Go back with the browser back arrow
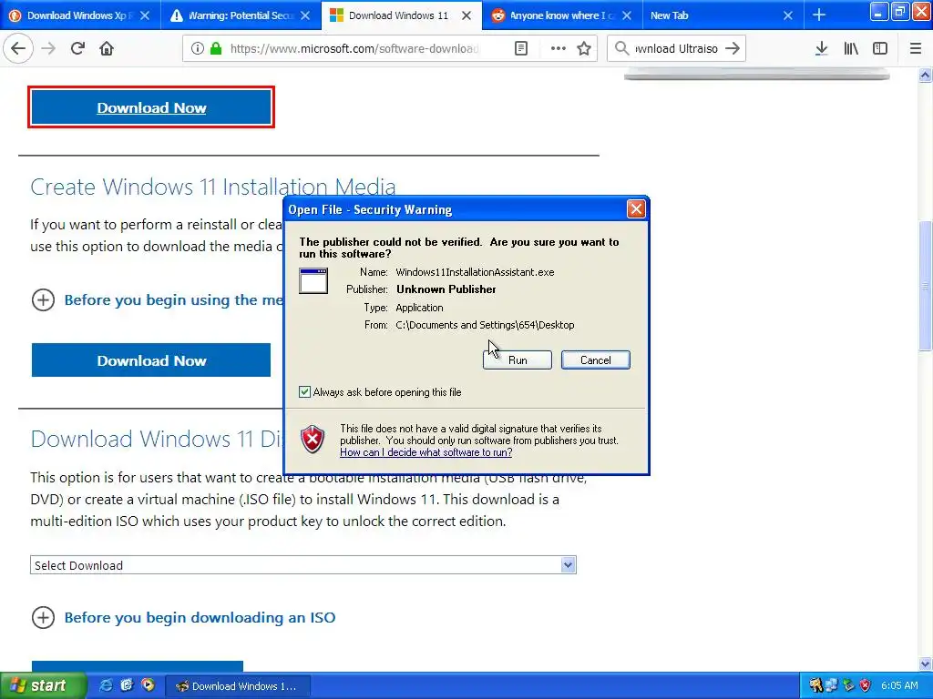 (x=18, y=49)
